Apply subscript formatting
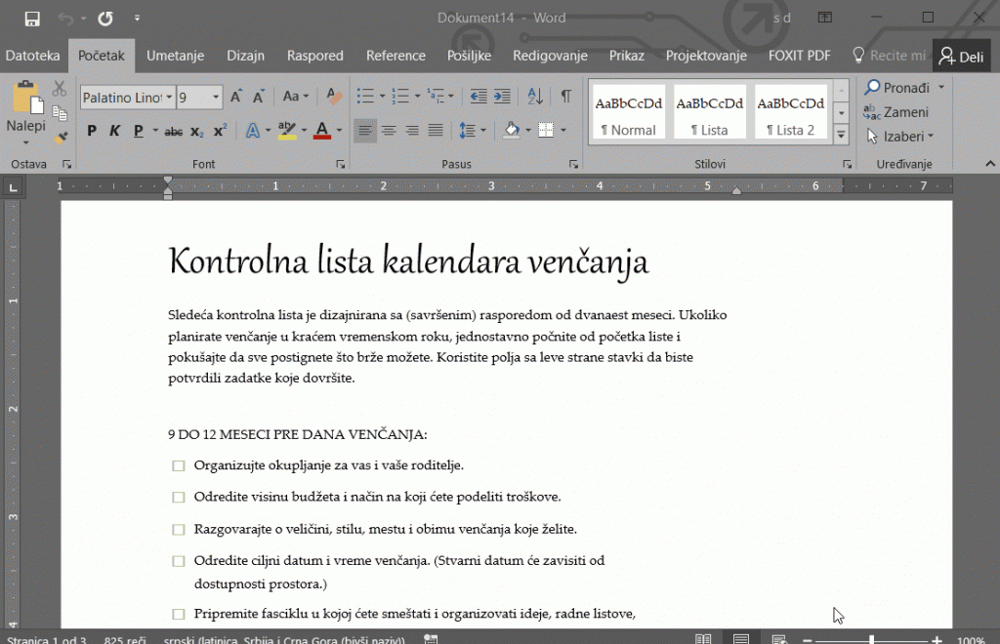Screen dimensions: 1000x644 197,131
